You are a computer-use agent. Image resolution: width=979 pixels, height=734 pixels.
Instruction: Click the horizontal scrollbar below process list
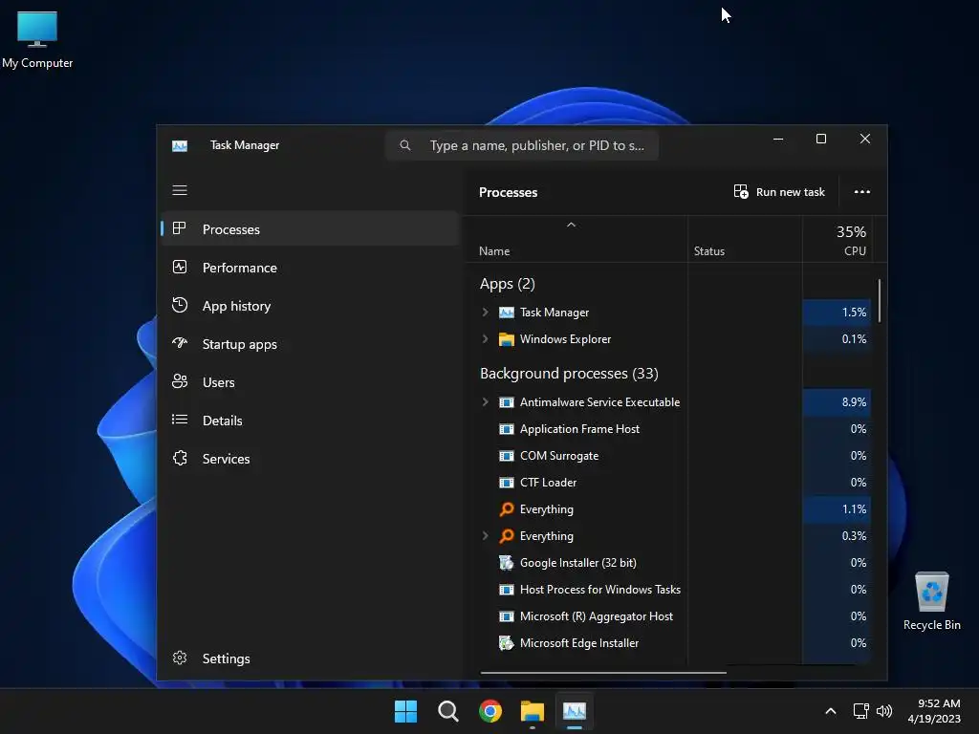[602, 672]
